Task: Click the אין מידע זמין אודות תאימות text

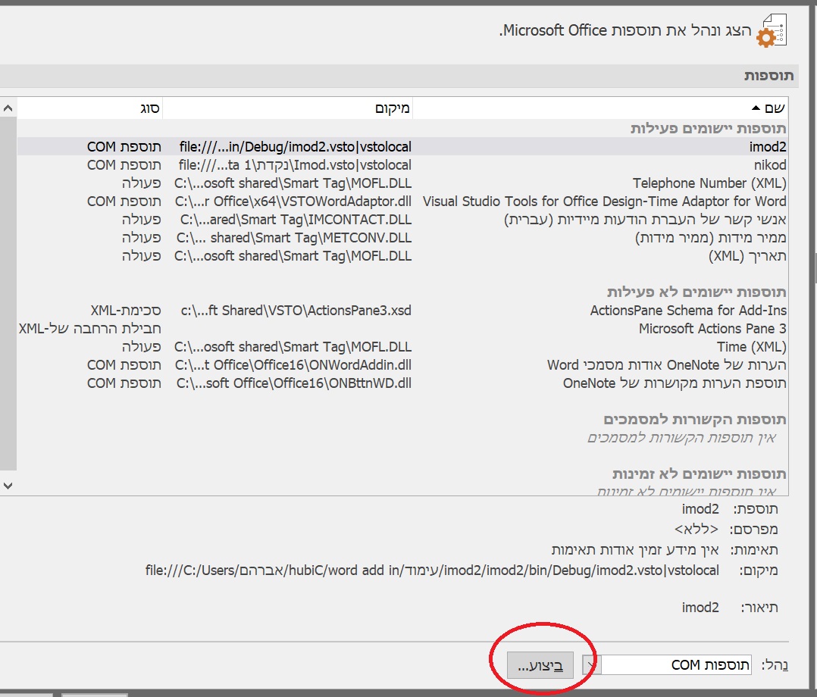Action: pyautogui.click(x=635, y=549)
